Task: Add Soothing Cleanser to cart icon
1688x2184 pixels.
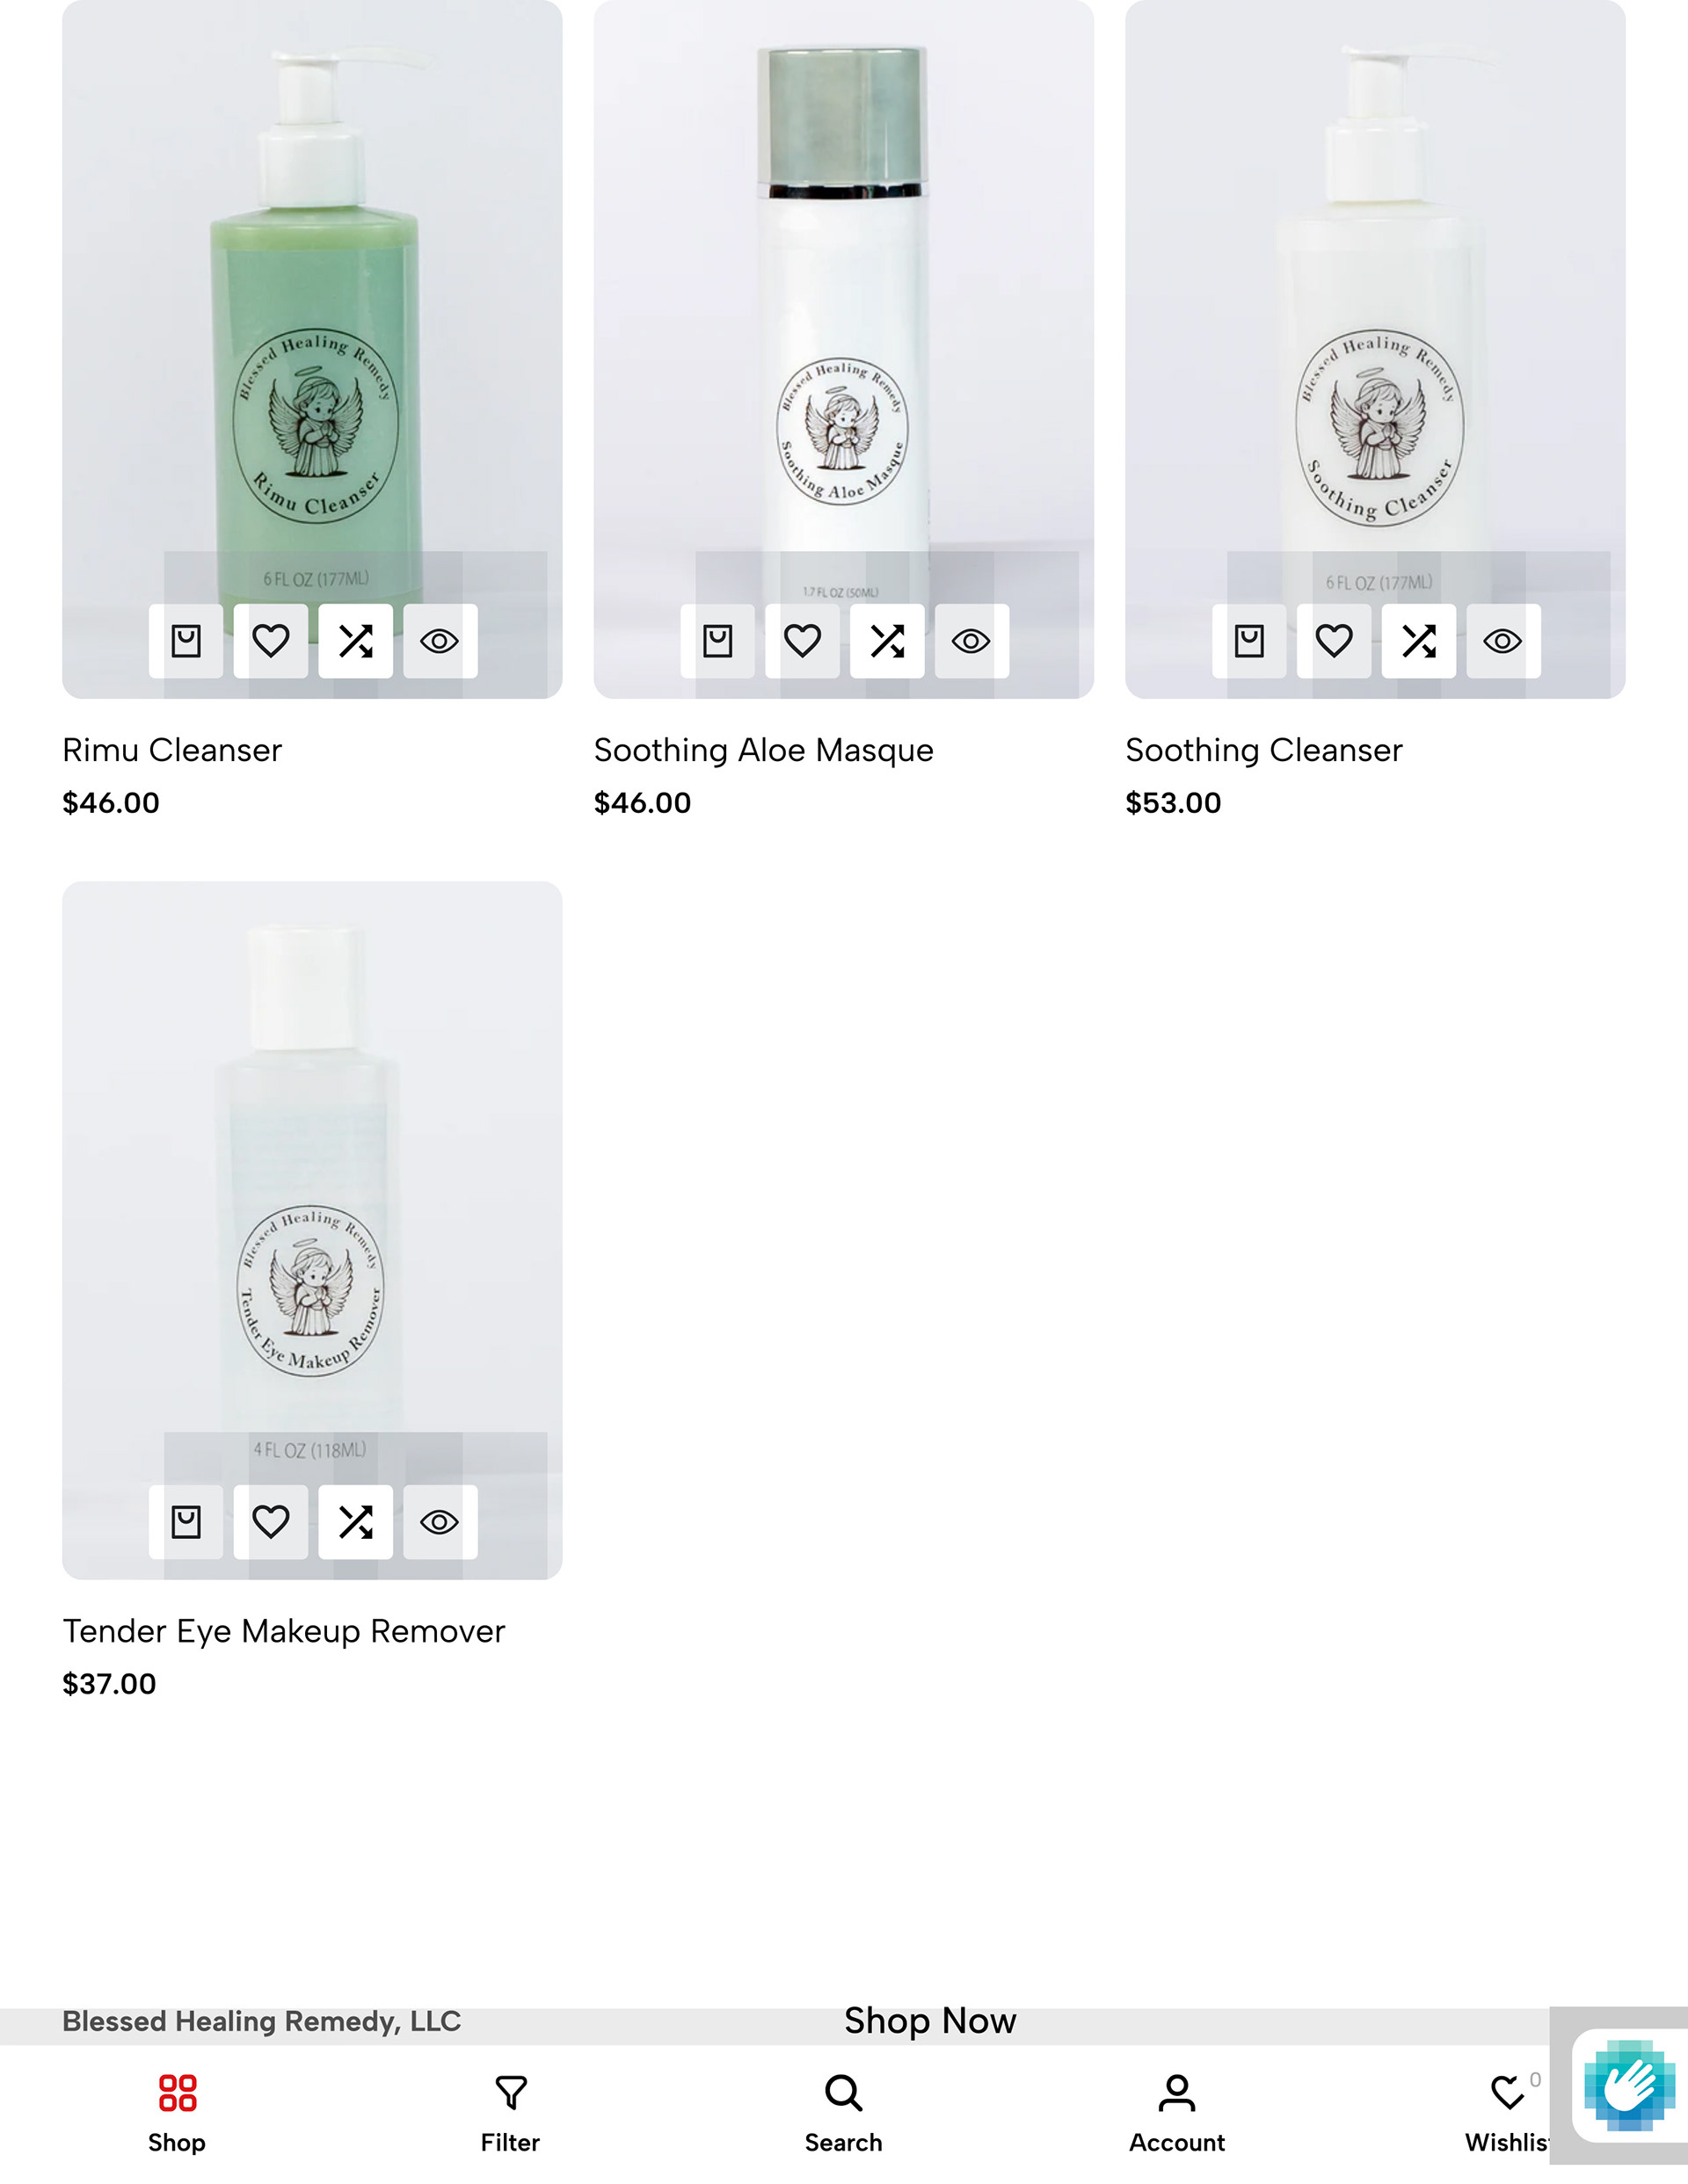Action: click(1250, 641)
